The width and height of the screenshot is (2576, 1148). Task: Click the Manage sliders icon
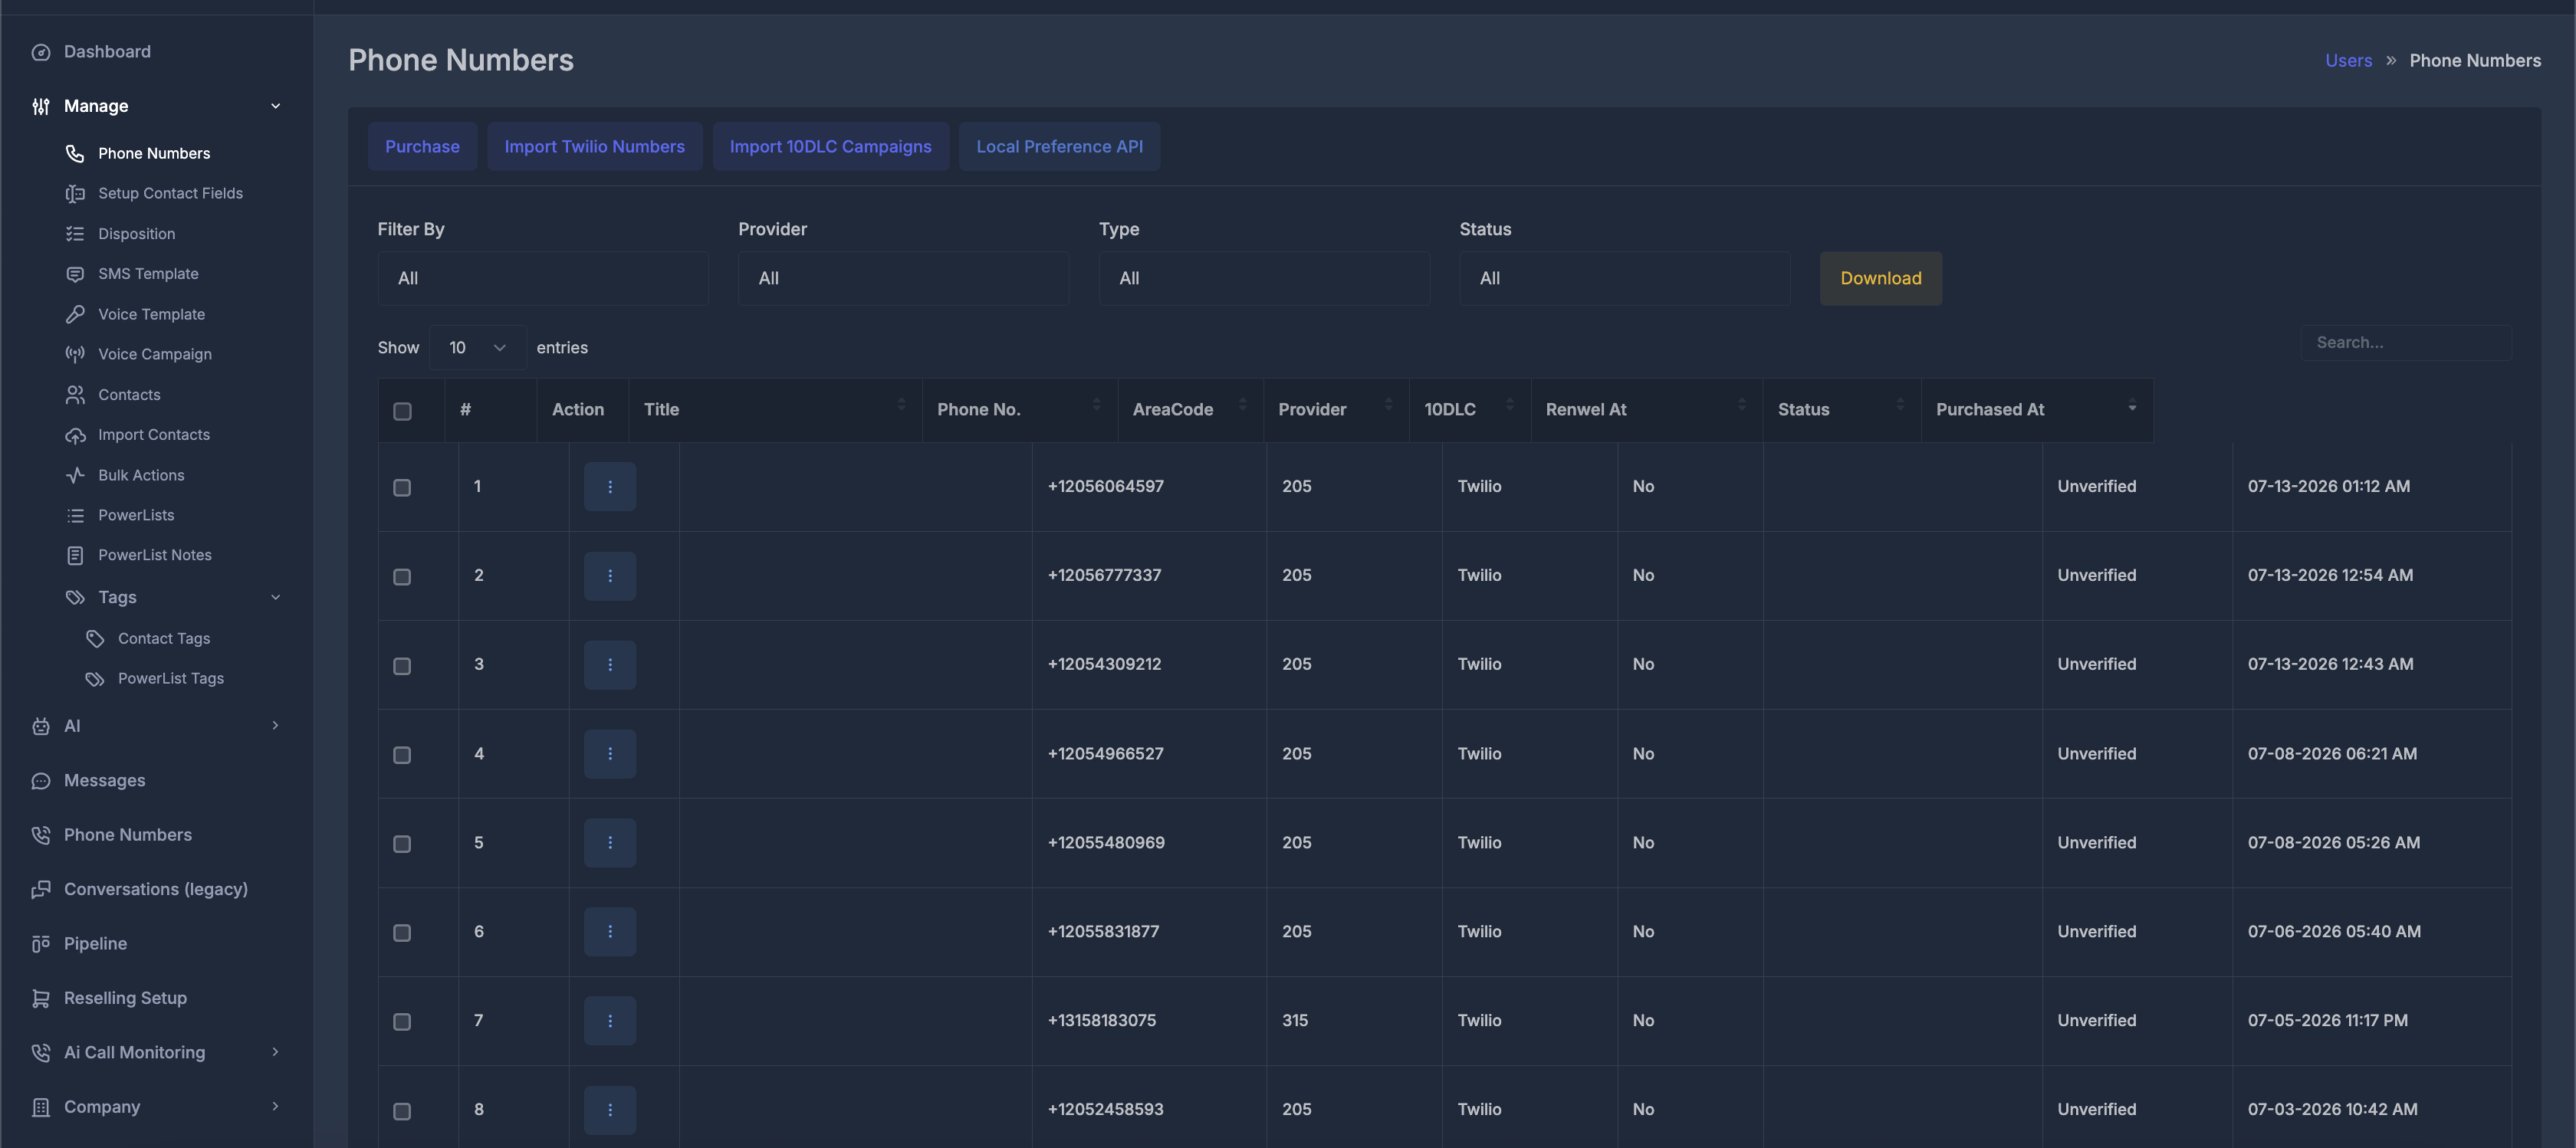(41, 106)
